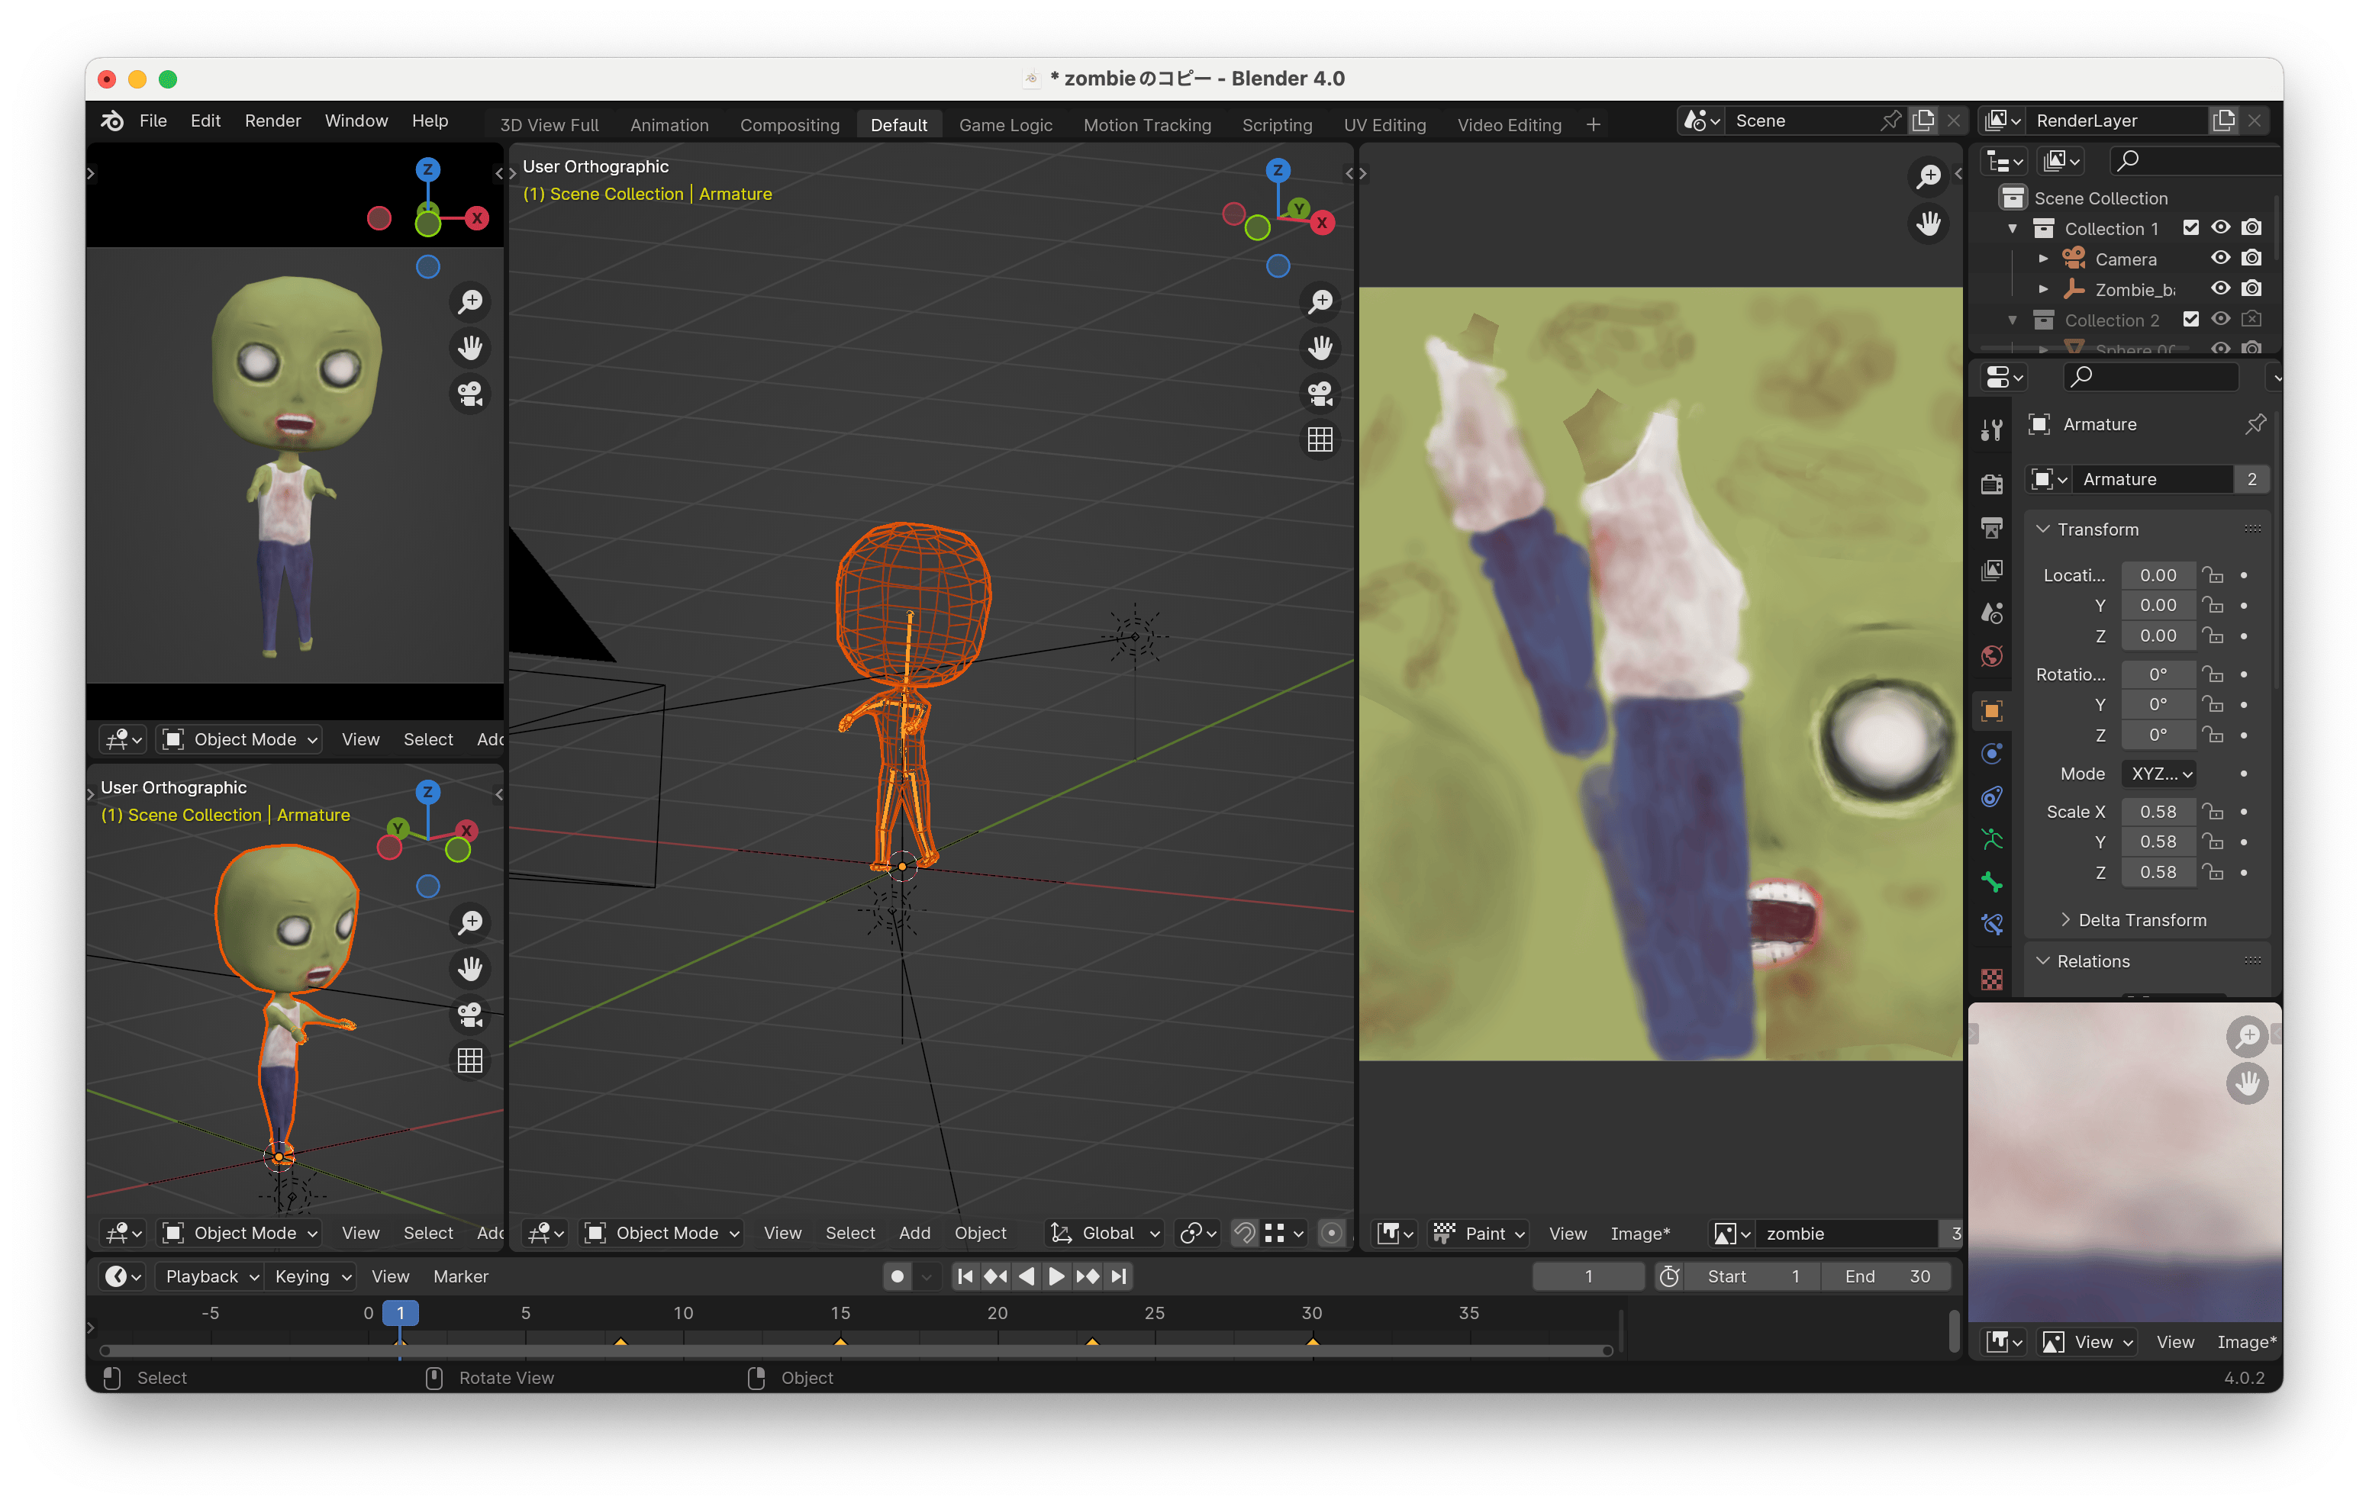The image size is (2369, 1506).
Task: Open the Render menu
Action: tap(272, 120)
